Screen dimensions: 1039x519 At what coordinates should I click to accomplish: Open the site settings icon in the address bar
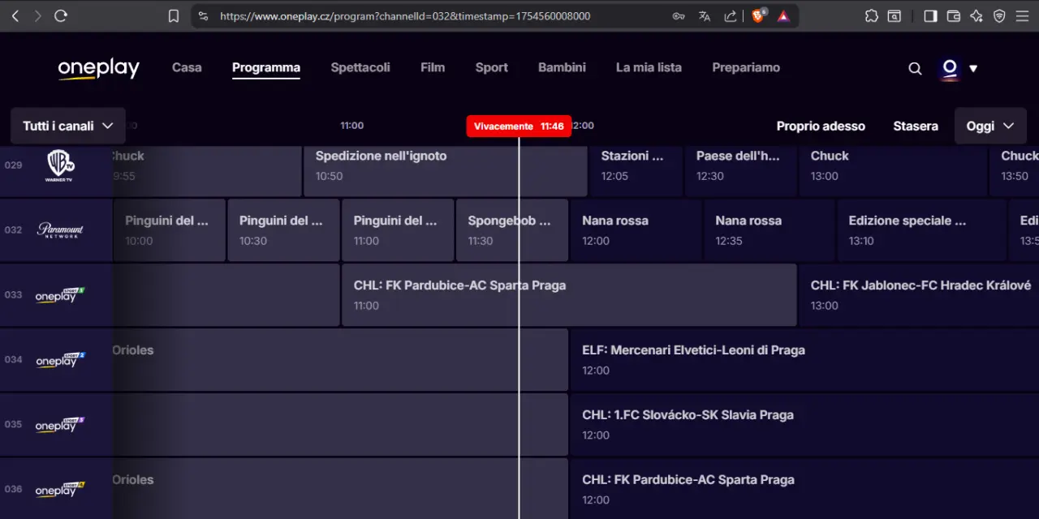click(x=203, y=16)
